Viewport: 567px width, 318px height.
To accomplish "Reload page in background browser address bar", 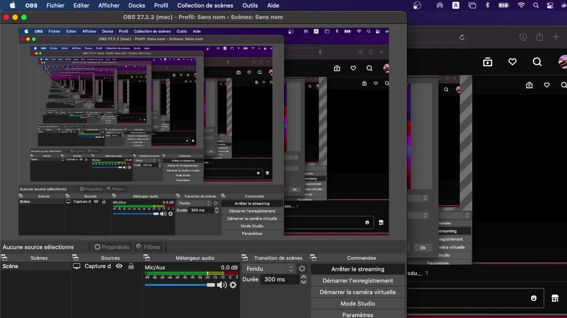I will click(462, 37).
